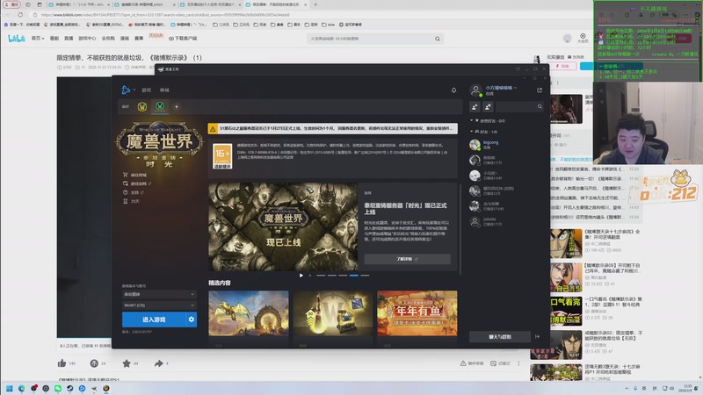Click the notification bell in Battle.net
703x395 pixels.
453,90
